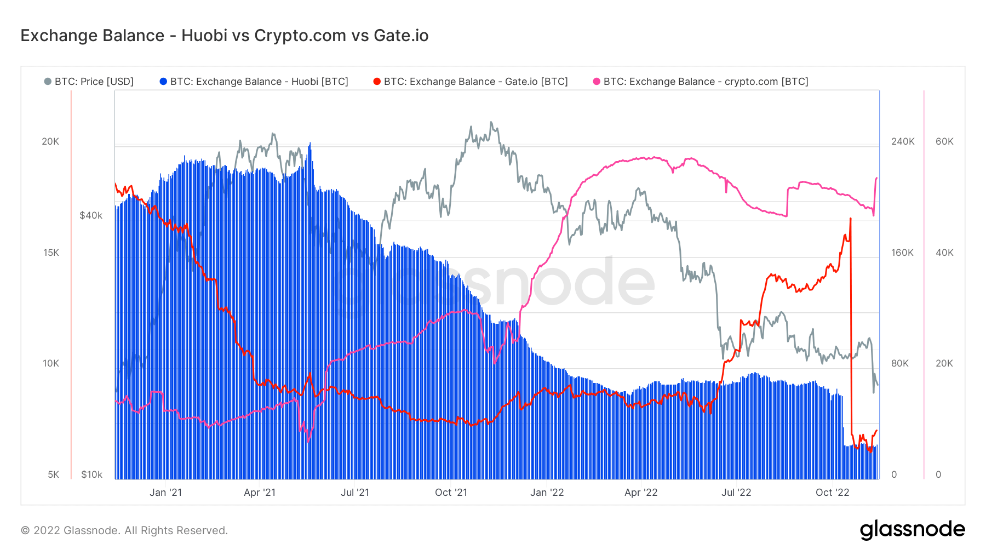Click the $40k price axis label
This screenshot has height=555, width=986.
pyautogui.click(x=91, y=215)
